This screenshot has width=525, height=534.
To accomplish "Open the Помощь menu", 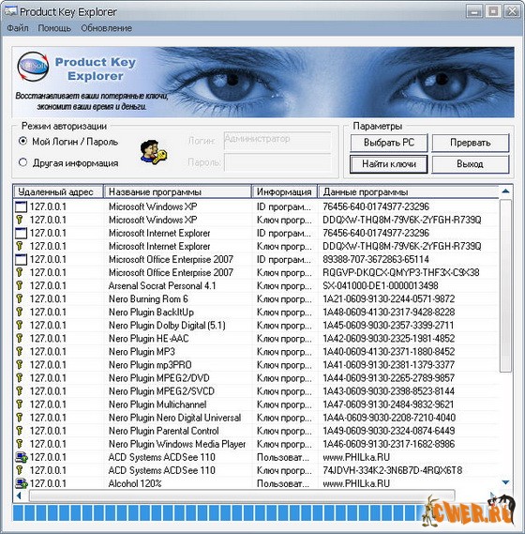I will click(x=54, y=28).
